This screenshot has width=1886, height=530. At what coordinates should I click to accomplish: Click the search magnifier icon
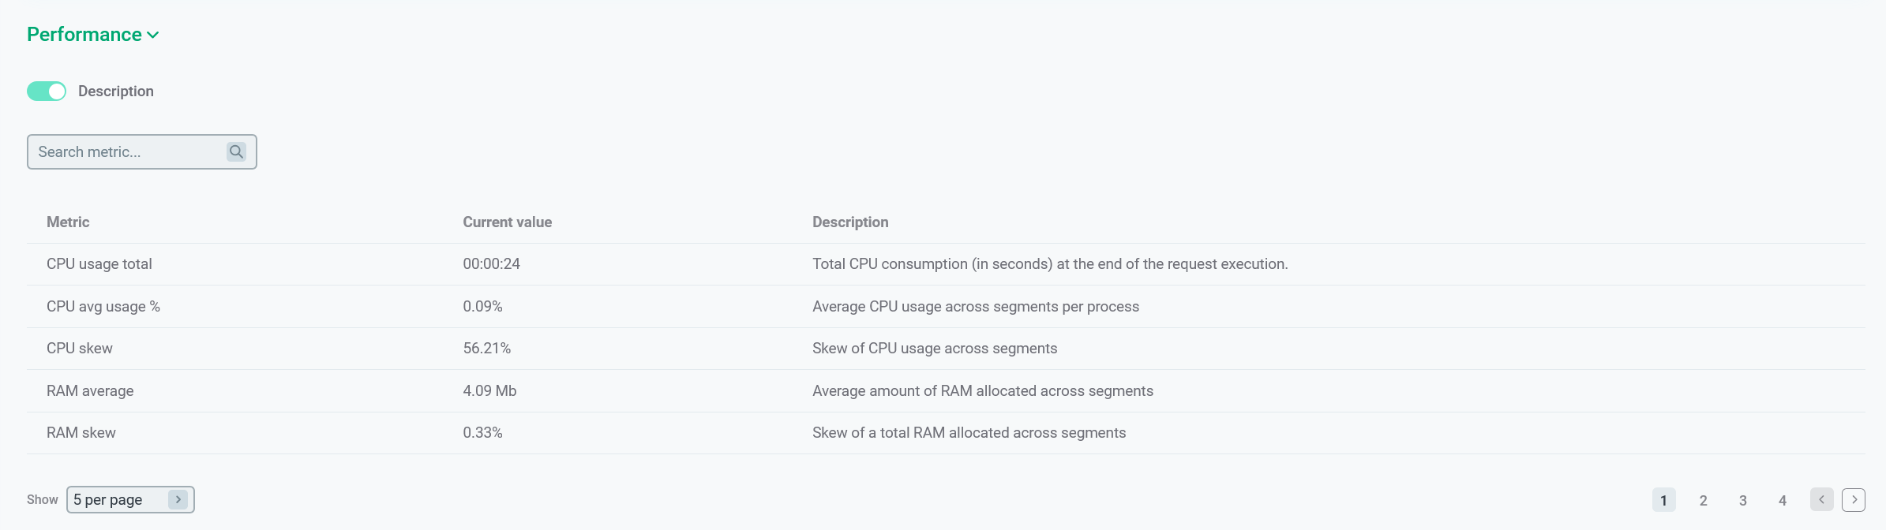(x=236, y=151)
